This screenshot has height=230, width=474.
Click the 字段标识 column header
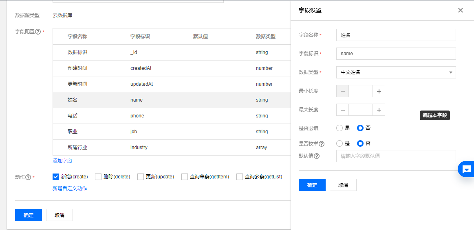tap(140, 37)
